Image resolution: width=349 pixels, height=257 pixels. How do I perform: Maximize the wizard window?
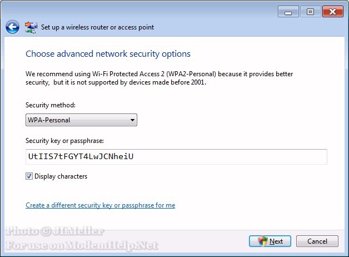[x=310, y=11]
